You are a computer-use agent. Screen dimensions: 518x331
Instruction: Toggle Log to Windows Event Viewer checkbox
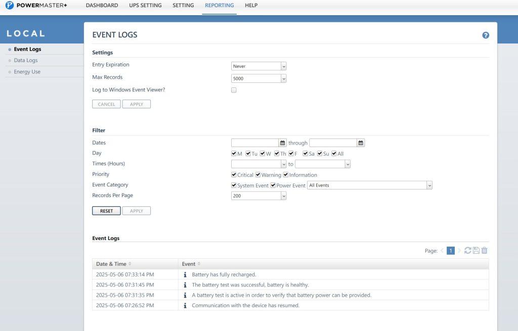coord(234,90)
